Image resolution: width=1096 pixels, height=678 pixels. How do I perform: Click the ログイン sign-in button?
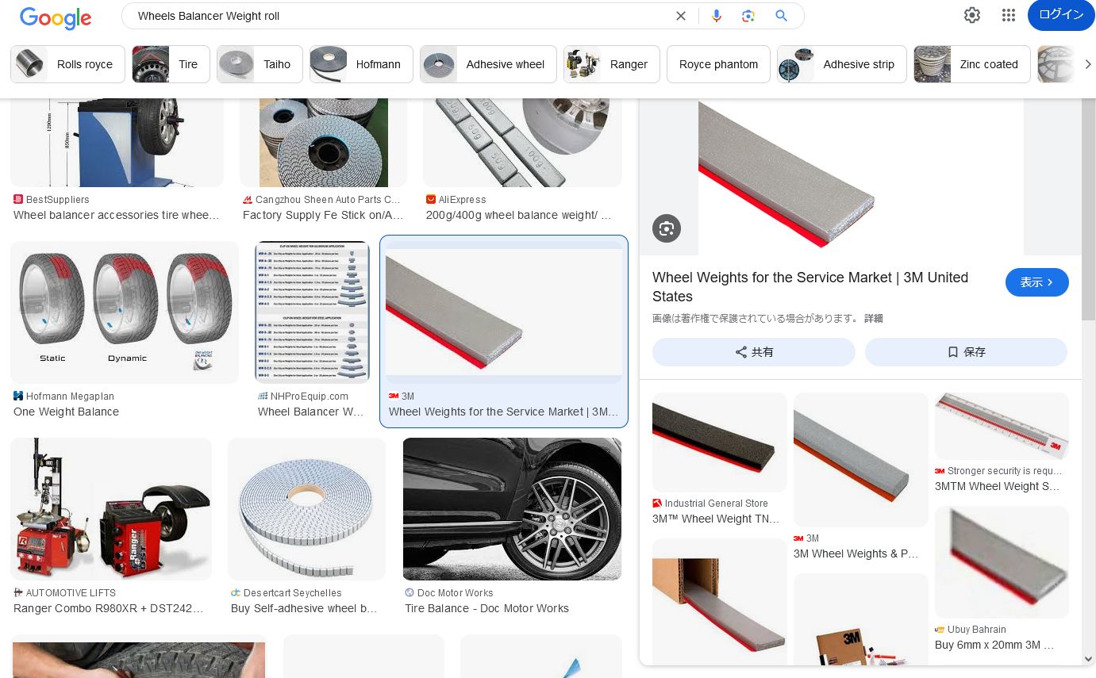(1061, 15)
